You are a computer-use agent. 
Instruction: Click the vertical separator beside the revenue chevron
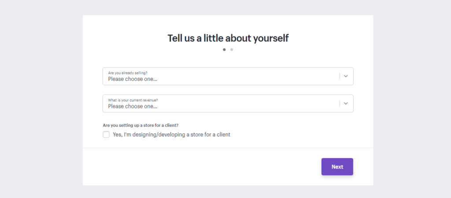pos(340,104)
